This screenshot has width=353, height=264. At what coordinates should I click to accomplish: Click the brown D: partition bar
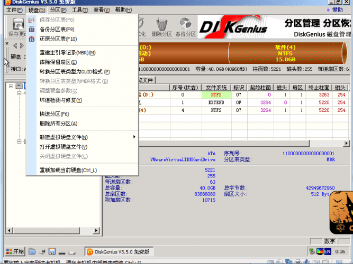pos(184,53)
